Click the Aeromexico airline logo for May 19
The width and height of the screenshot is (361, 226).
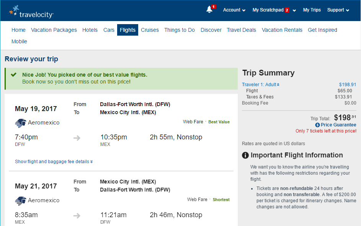tap(20, 123)
